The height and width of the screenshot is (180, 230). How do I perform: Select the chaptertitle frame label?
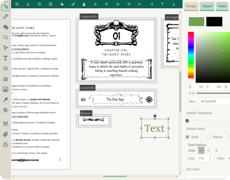coord(89,17)
